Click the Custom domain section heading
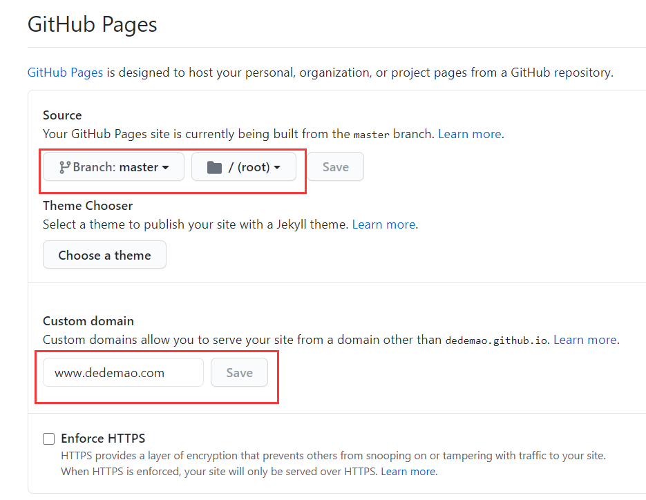 coord(88,321)
